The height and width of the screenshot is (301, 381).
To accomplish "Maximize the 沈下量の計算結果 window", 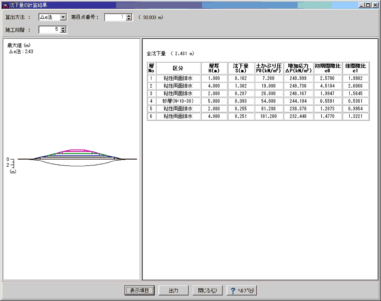I will [368, 5].
